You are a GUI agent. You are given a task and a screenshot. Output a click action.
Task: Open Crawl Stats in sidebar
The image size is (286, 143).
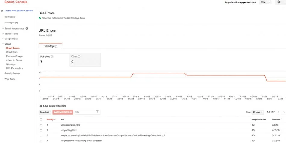click(12, 52)
